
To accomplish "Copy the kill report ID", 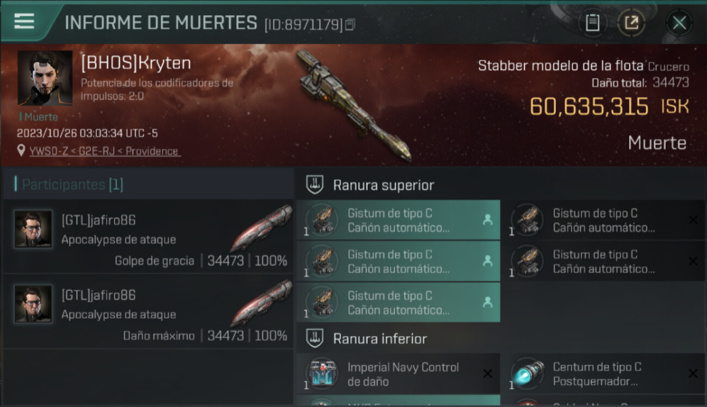I will tap(350, 24).
